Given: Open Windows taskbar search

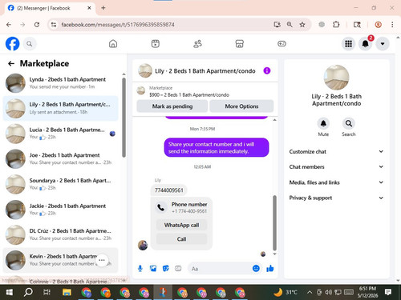Looking at the screenshot, I should click(x=28, y=293).
